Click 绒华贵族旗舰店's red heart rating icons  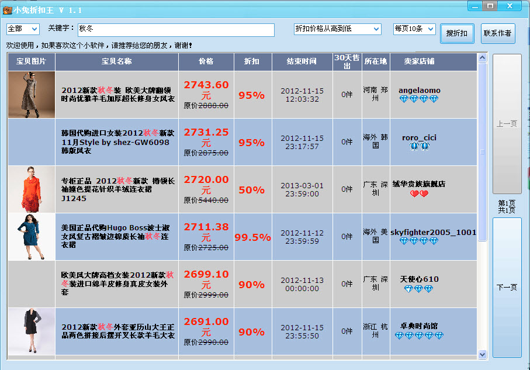tap(419, 194)
